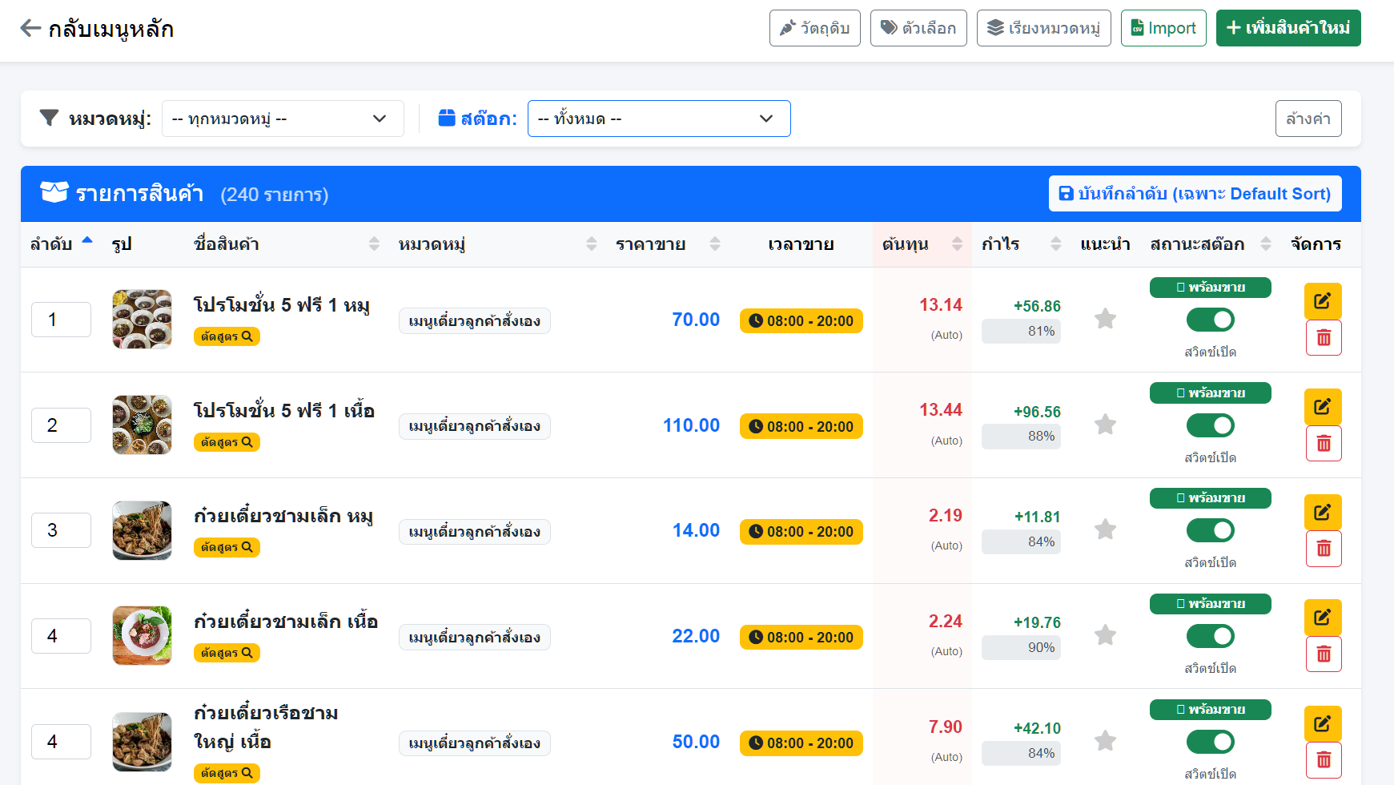Click the price 110.00
The height and width of the screenshot is (785, 1394).
(691, 425)
